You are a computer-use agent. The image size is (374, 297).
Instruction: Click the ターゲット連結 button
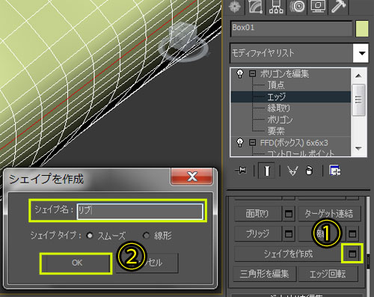coord(329,213)
